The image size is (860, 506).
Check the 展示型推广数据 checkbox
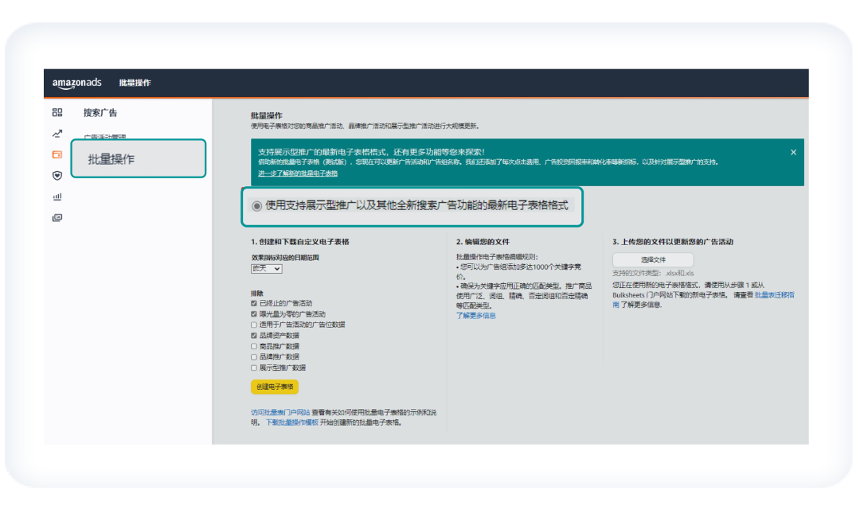[x=252, y=366]
